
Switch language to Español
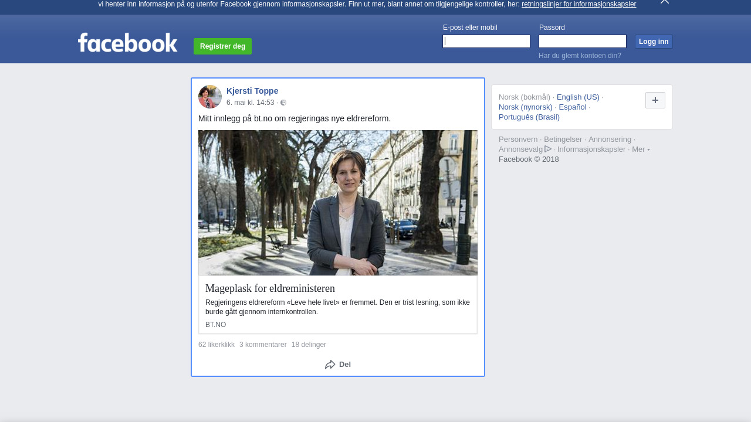tap(573, 107)
